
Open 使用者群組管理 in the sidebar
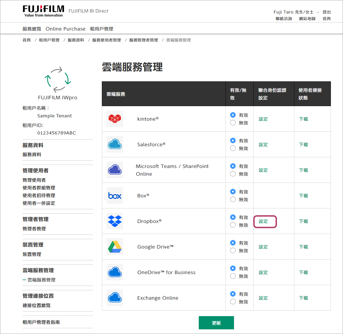[39, 188]
